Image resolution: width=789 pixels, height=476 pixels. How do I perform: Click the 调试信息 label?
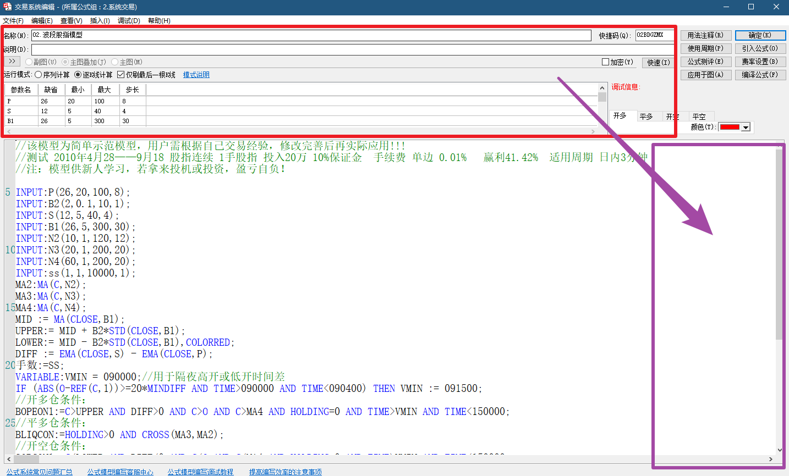click(x=626, y=87)
